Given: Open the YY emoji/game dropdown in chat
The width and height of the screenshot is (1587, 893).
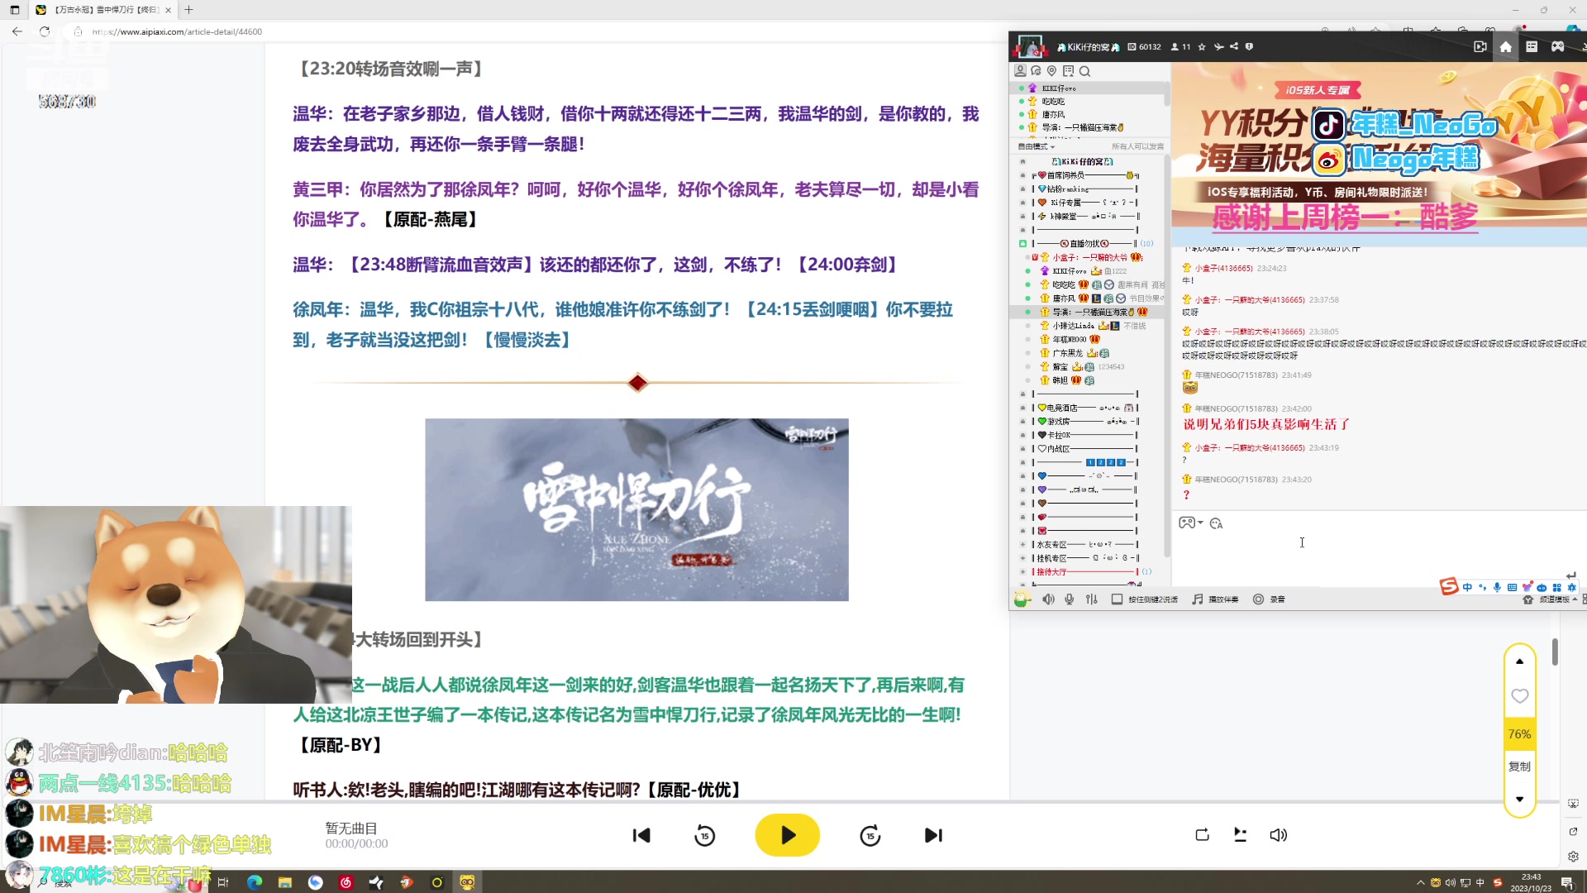Looking at the screenshot, I should coord(1190,523).
